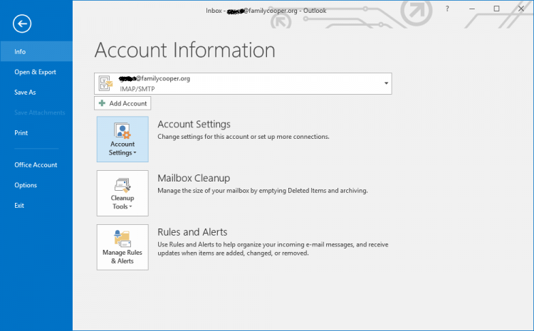Click the Rules and Alerts heading text
Viewport: 534px width, 331px height.
click(192, 232)
